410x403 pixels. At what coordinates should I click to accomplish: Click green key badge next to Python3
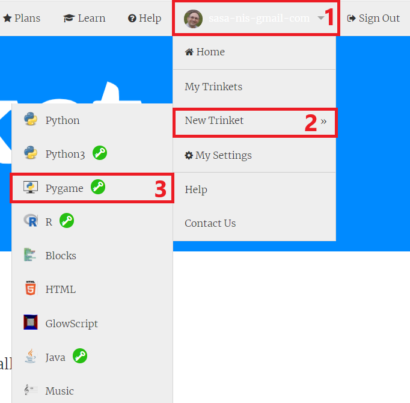pyautogui.click(x=100, y=153)
